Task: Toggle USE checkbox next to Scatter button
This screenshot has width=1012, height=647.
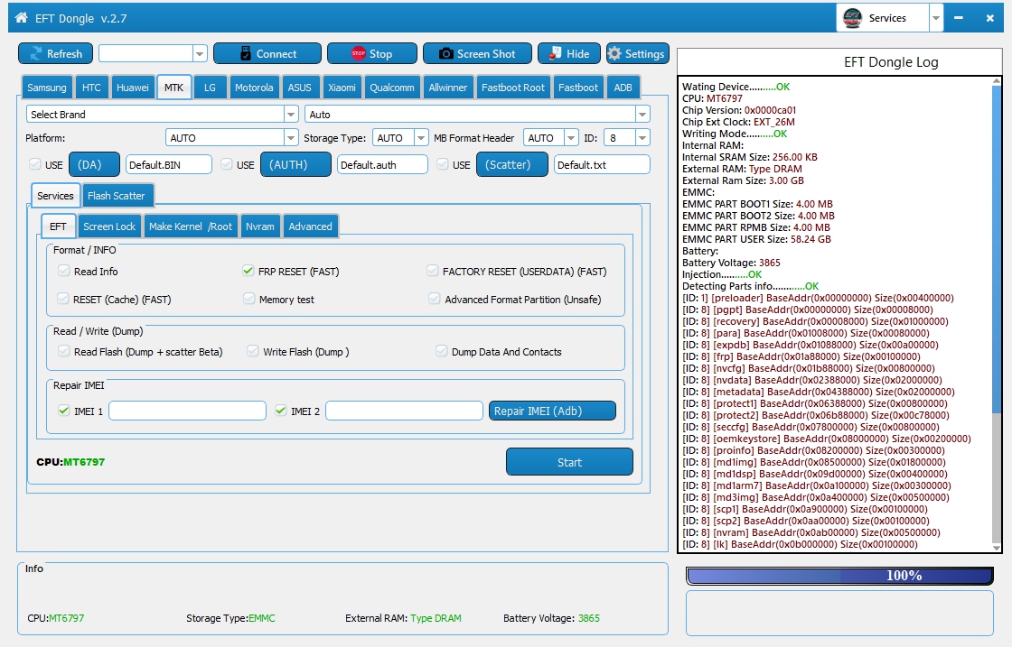Action: tap(443, 164)
